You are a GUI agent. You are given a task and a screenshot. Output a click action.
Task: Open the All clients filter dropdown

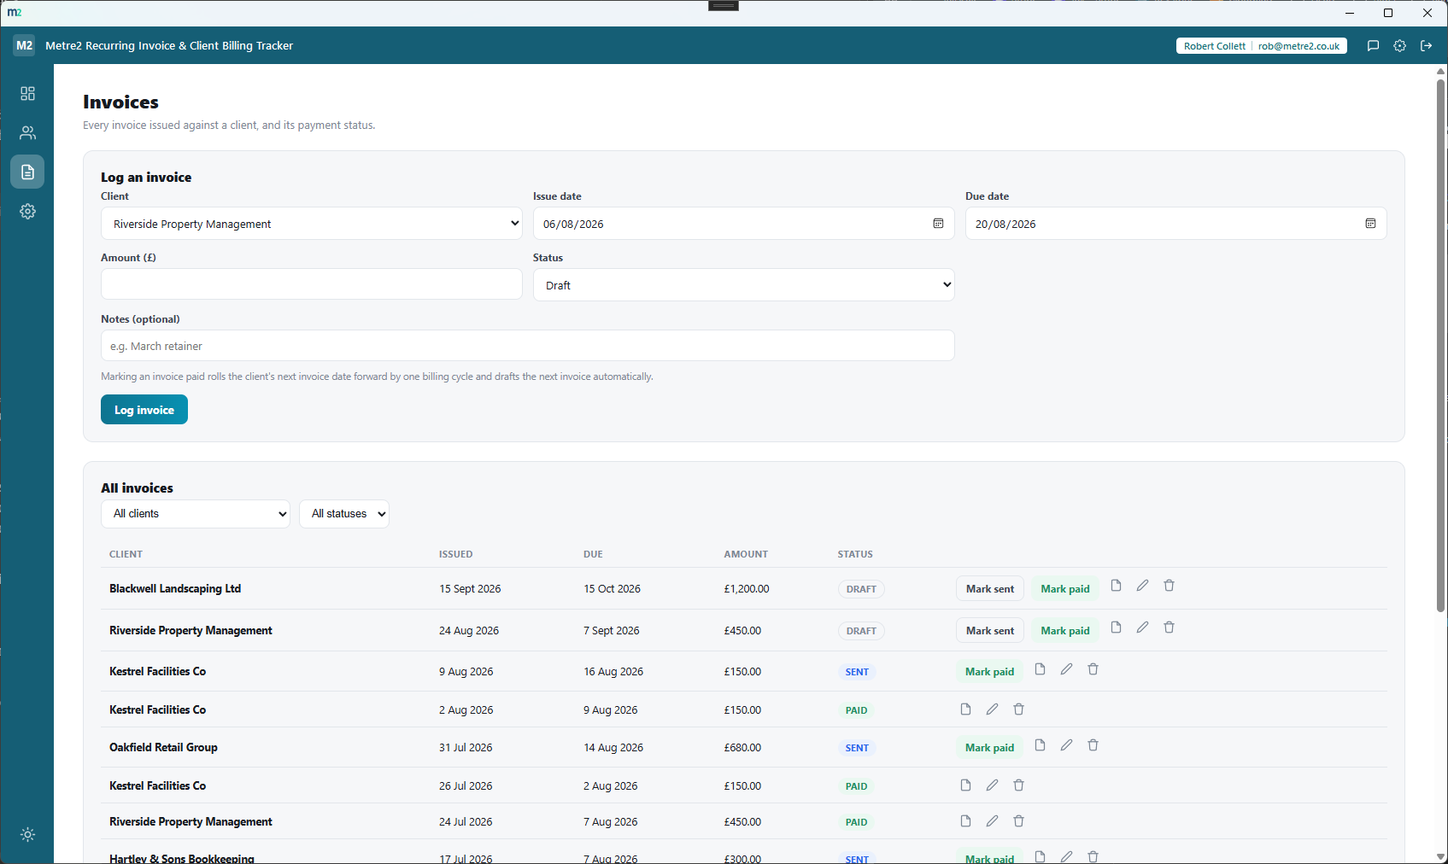[196, 514]
